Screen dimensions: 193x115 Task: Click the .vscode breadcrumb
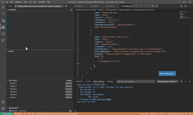click(x=101, y=10)
